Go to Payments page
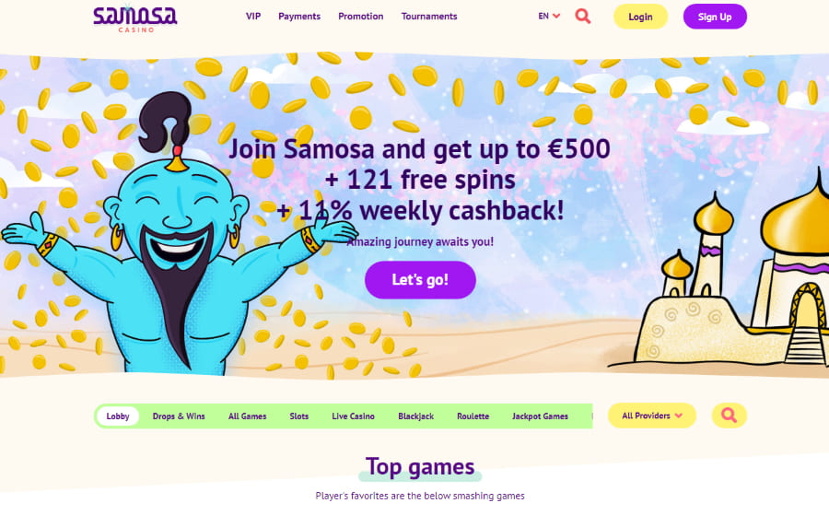Screen dimensions: 829x515 pos(299,17)
